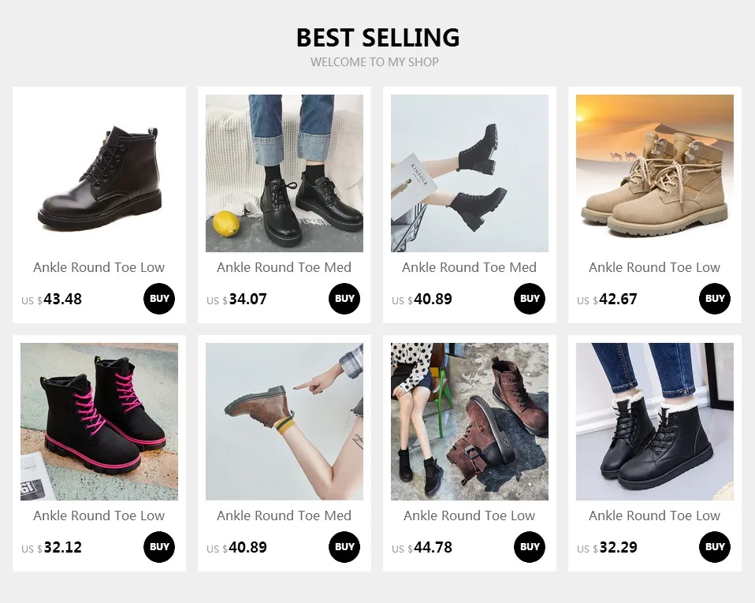This screenshot has height=603, width=755.
Task: Click BUY button for $43.48 black boot
Action: click(159, 299)
